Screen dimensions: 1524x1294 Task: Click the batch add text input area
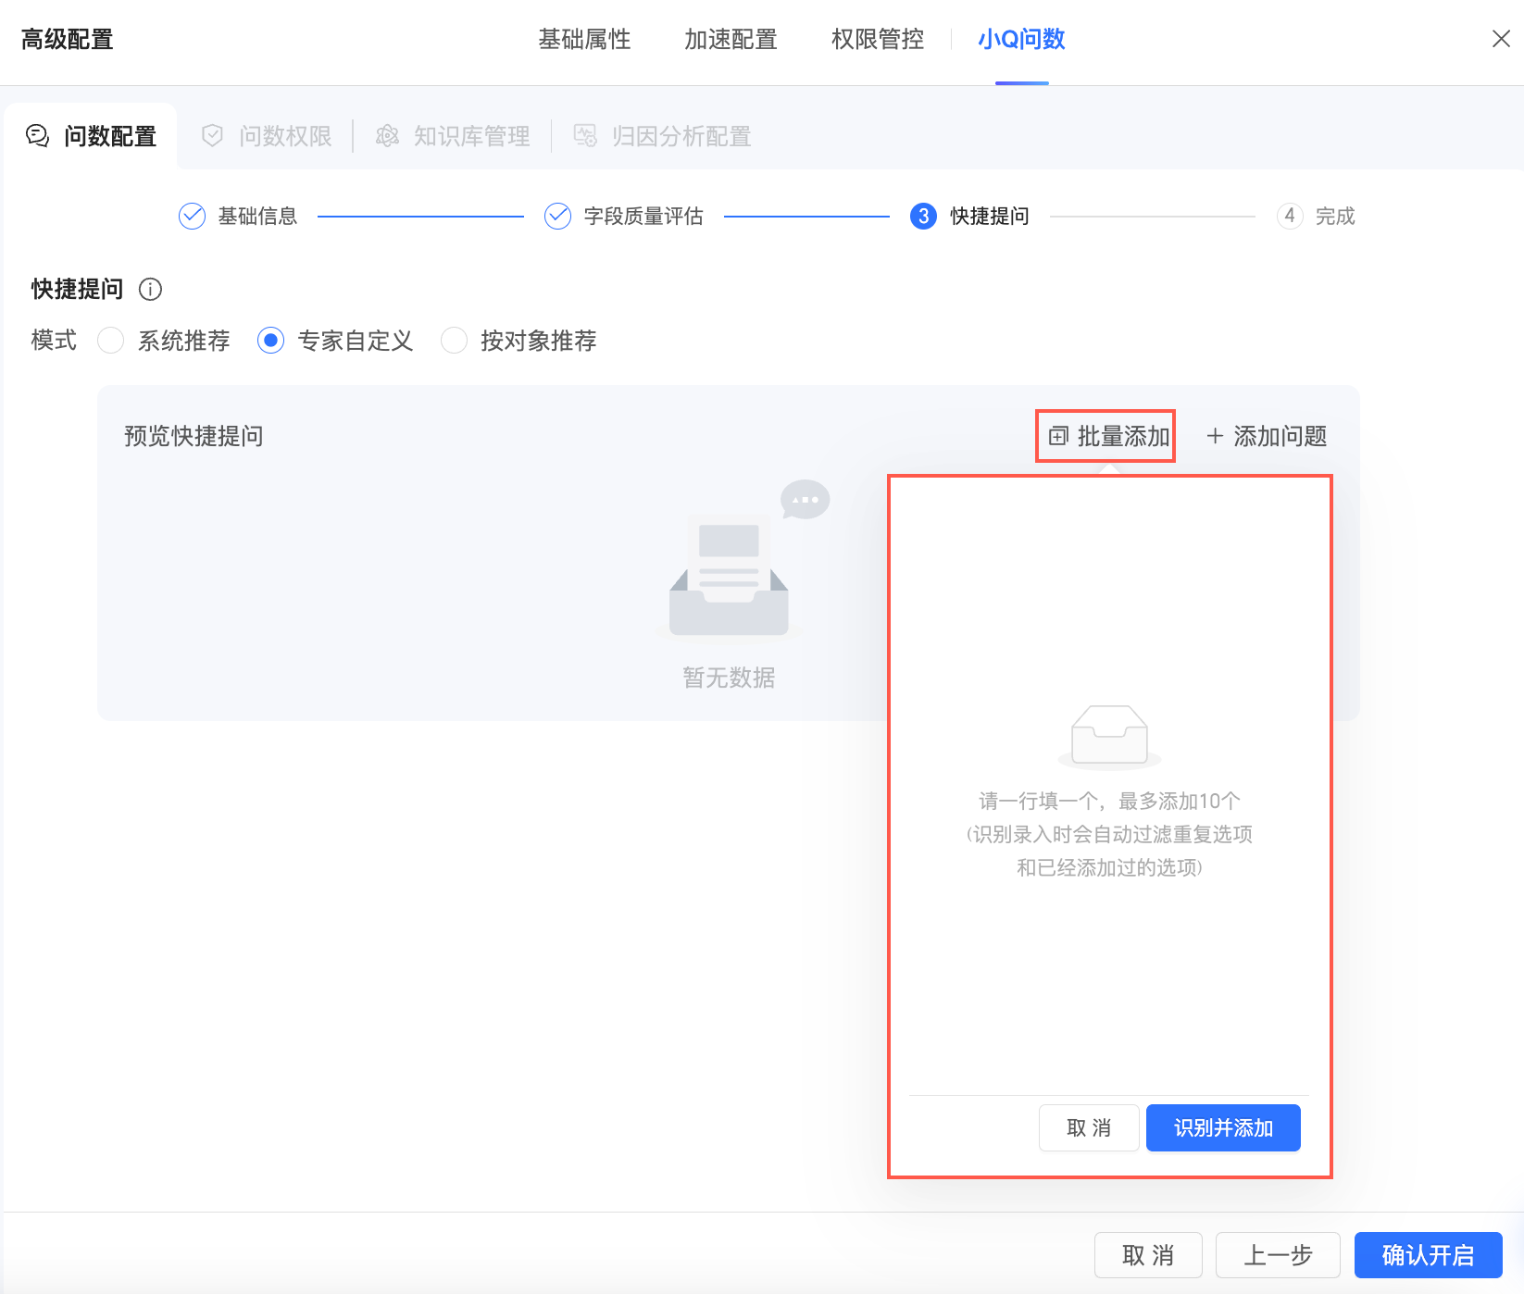click(x=1109, y=787)
